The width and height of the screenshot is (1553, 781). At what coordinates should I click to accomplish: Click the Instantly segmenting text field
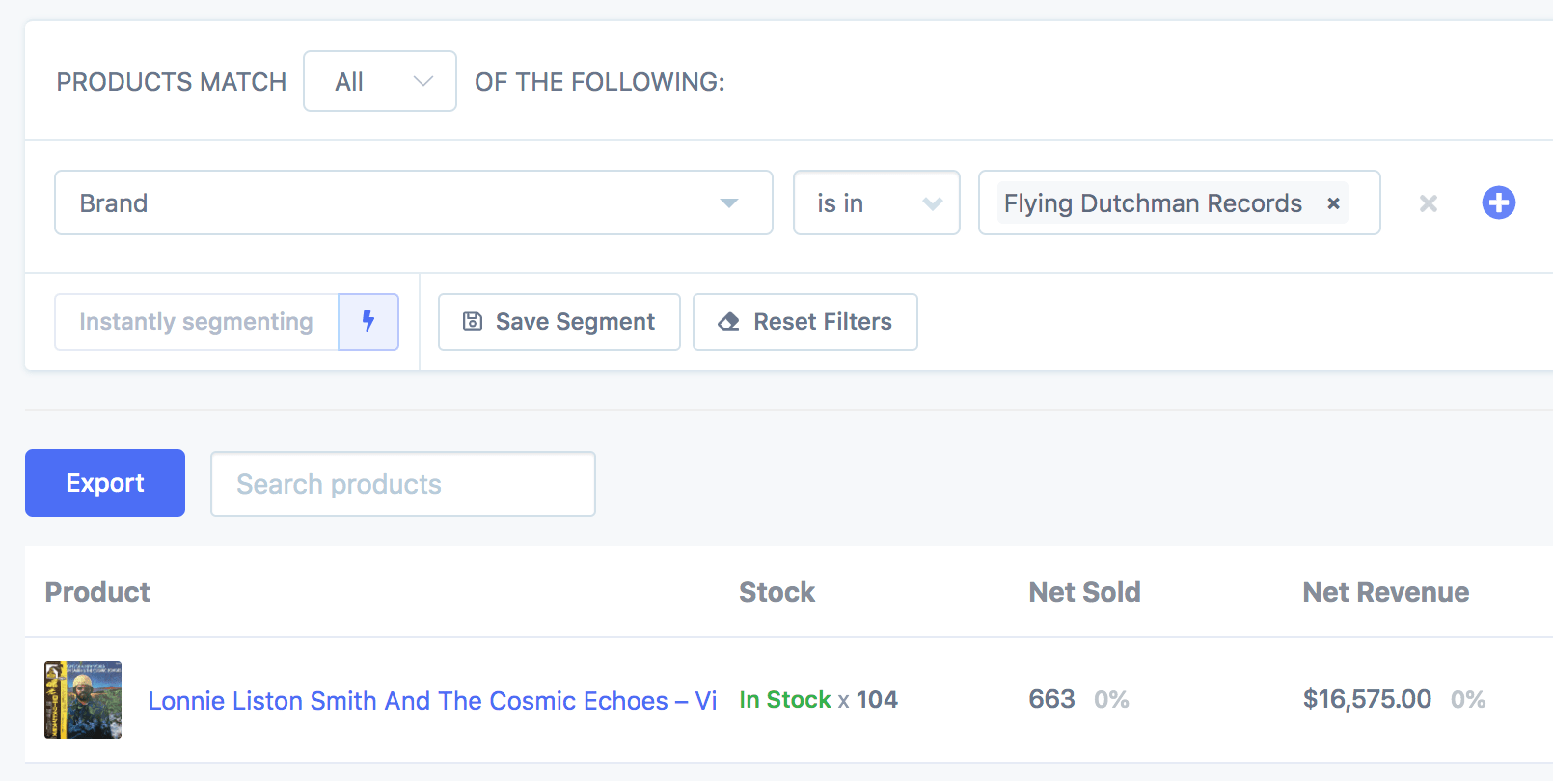click(x=196, y=322)
